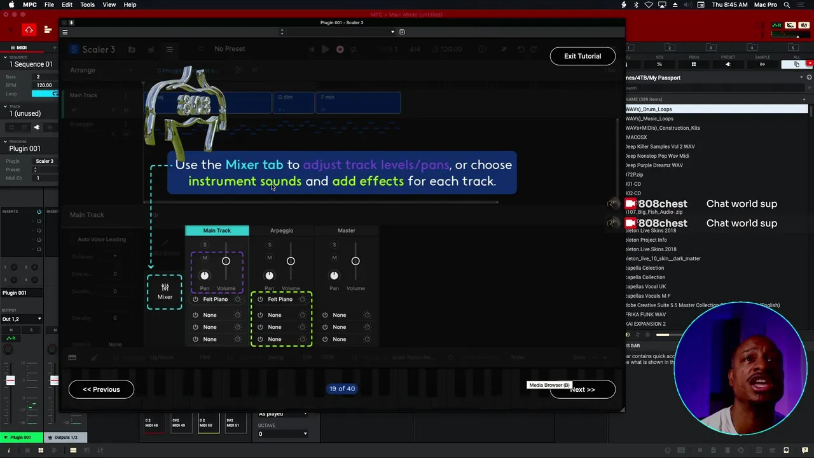
Task: Filter browser by SEQ files
Action: [659, 64]
